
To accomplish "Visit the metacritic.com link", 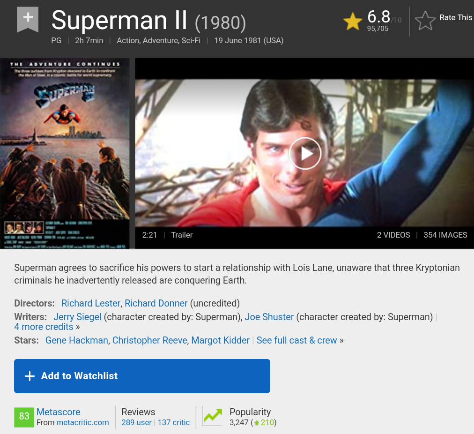I will point(82,422).
